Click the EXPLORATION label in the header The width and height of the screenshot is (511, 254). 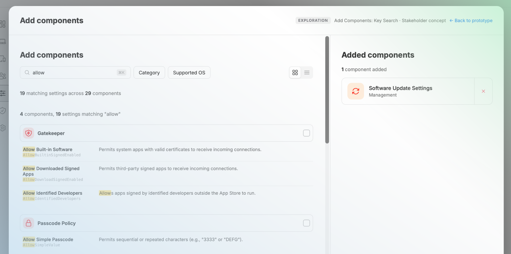[x=313, y=20]
